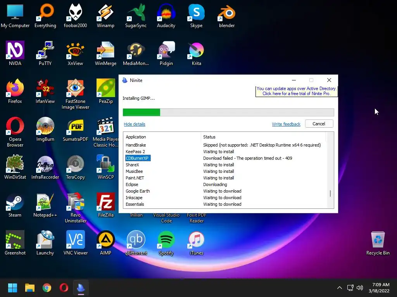Select the Google Earth application row
397x297 pixels.
226,191
